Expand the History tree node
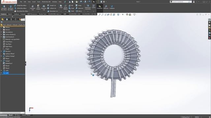Image resolution: width=211 pixels, height=118 pixels. click(1, 27)
